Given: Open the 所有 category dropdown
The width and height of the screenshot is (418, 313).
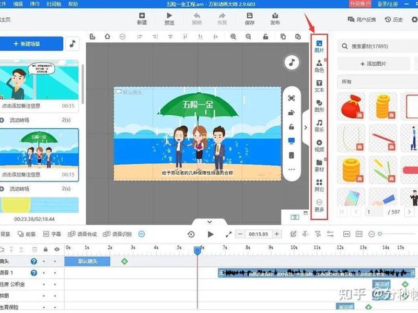Looking at the screenshot, I should click(377, 82).
